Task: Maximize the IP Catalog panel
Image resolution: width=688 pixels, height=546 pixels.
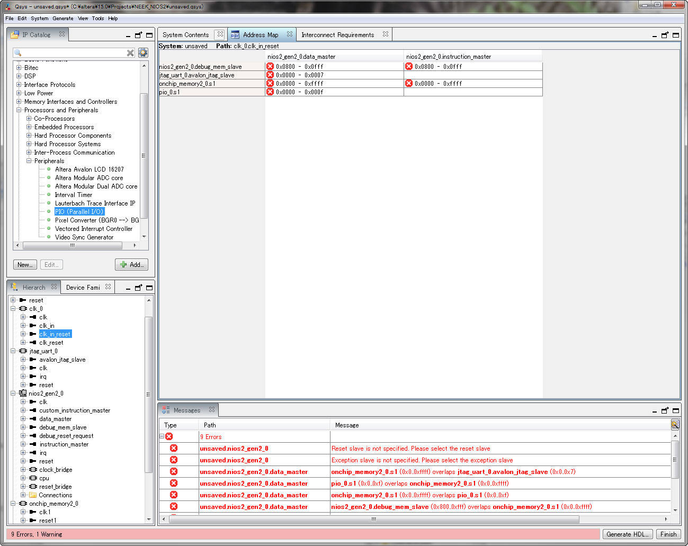Action: pos(149,35)
